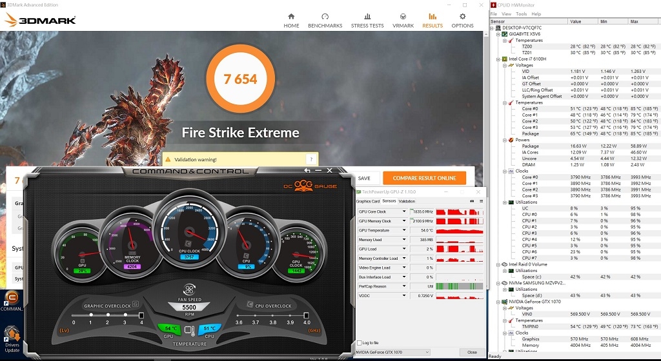This screenshot has height=361, width=661.
Task: Select the GPU-Z Sensors tab
Action: (389, 201)
